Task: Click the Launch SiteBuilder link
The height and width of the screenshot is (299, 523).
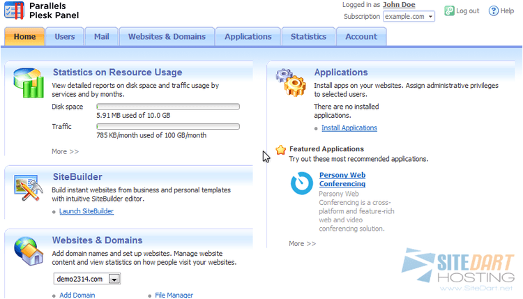Action: [x=86, y=211]
